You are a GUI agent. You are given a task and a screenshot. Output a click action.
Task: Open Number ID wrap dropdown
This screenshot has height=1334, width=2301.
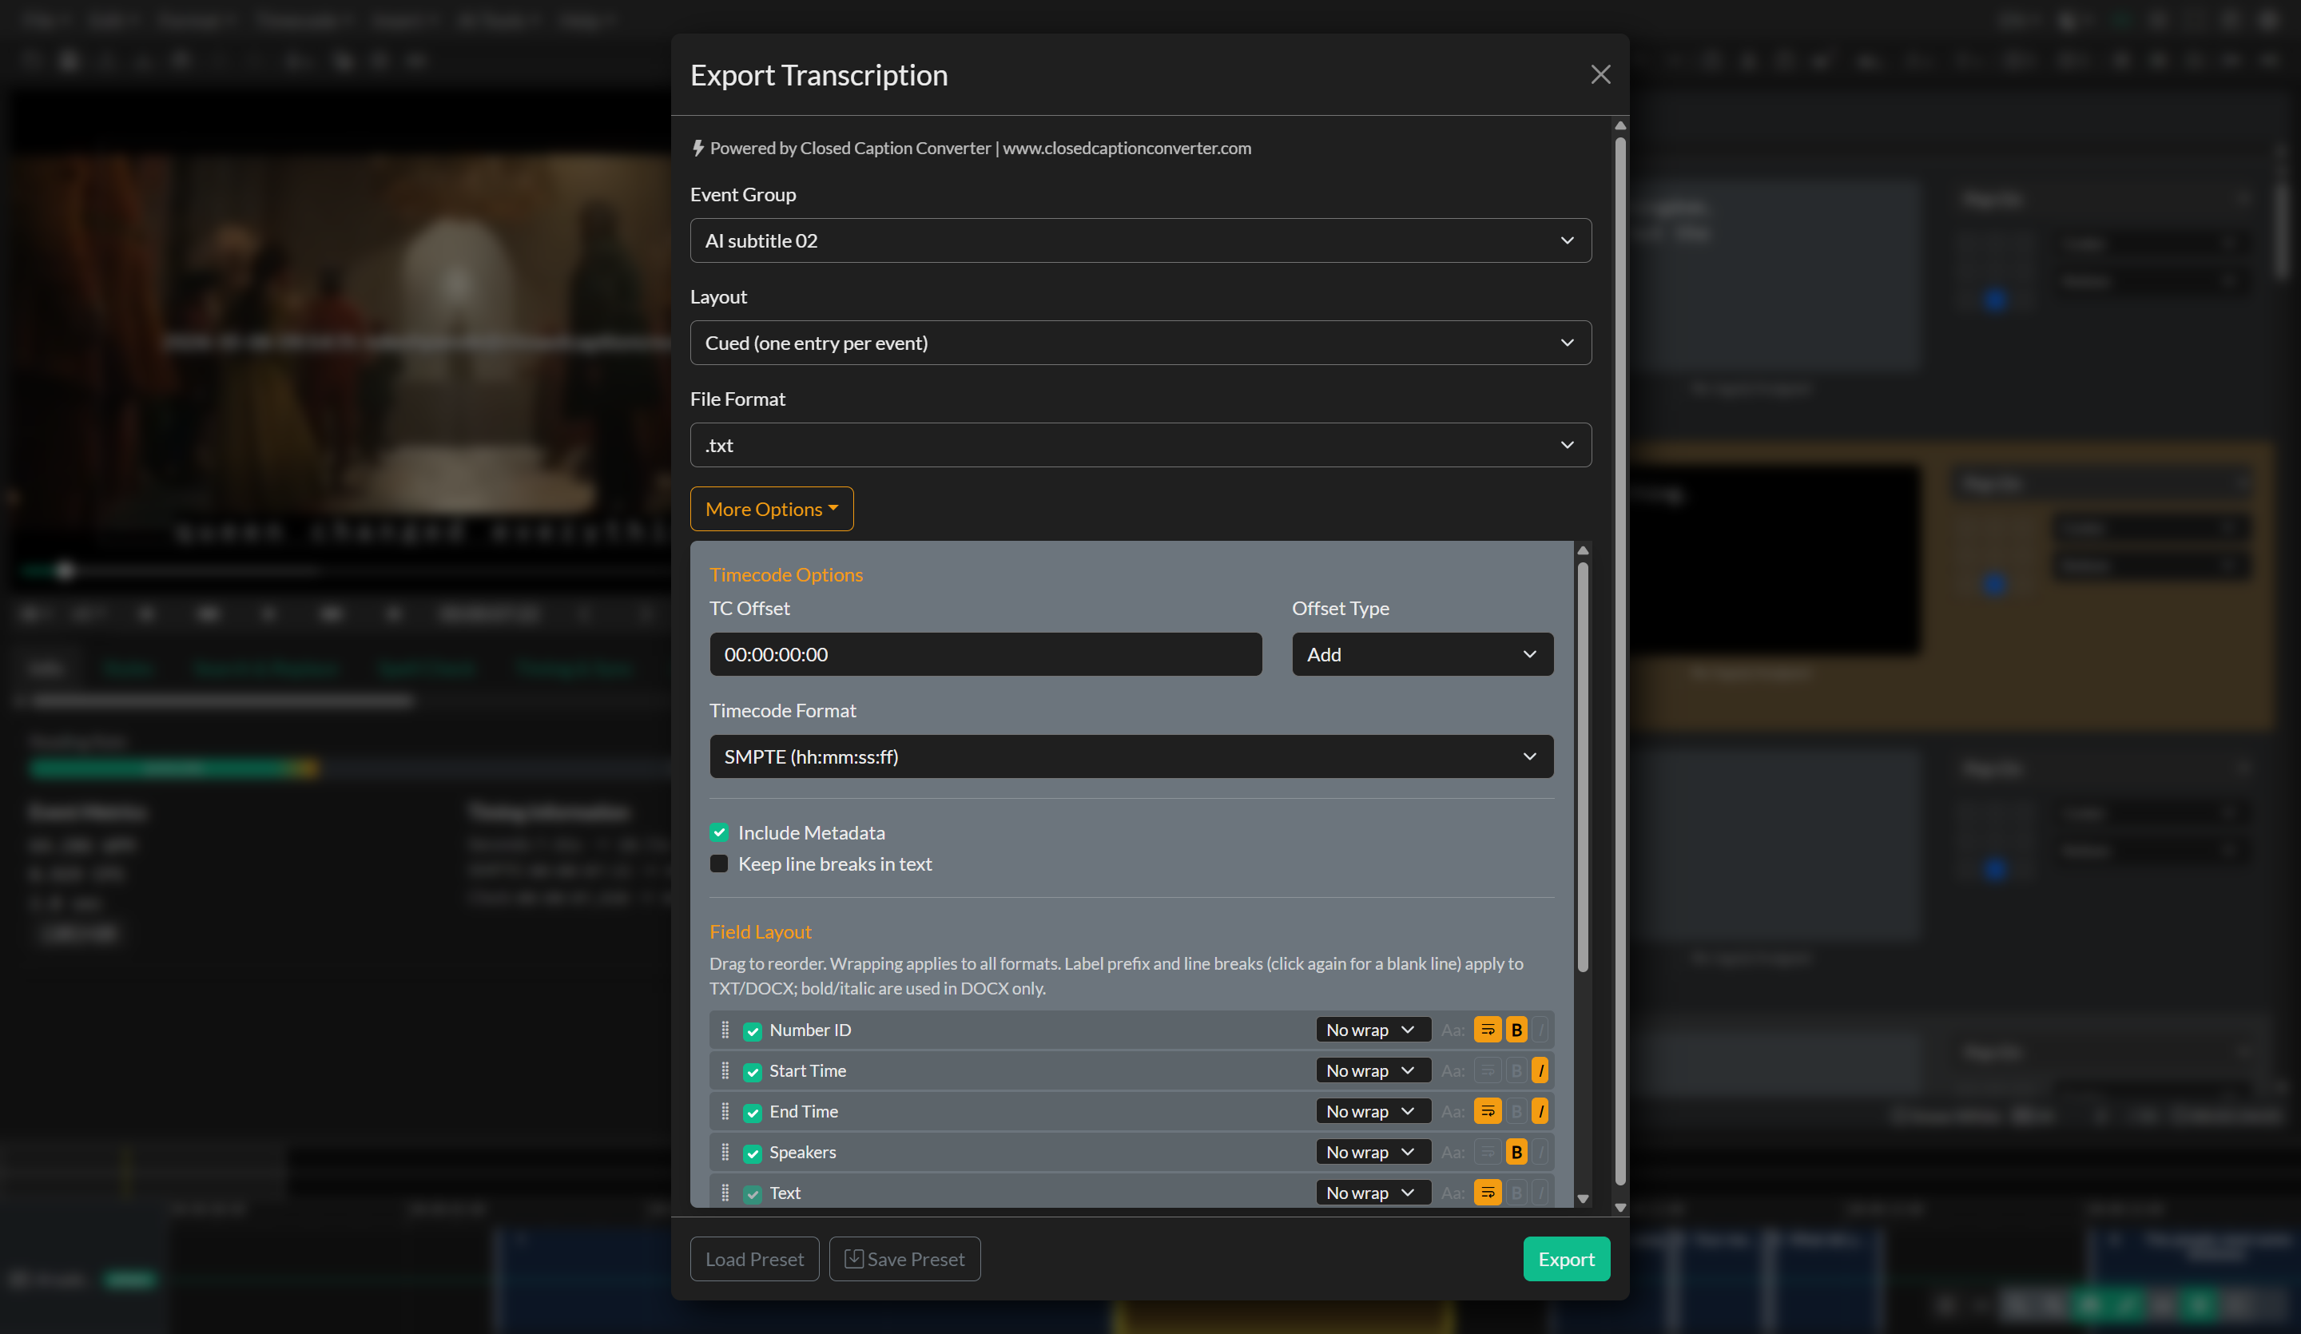[1373, 1030]
